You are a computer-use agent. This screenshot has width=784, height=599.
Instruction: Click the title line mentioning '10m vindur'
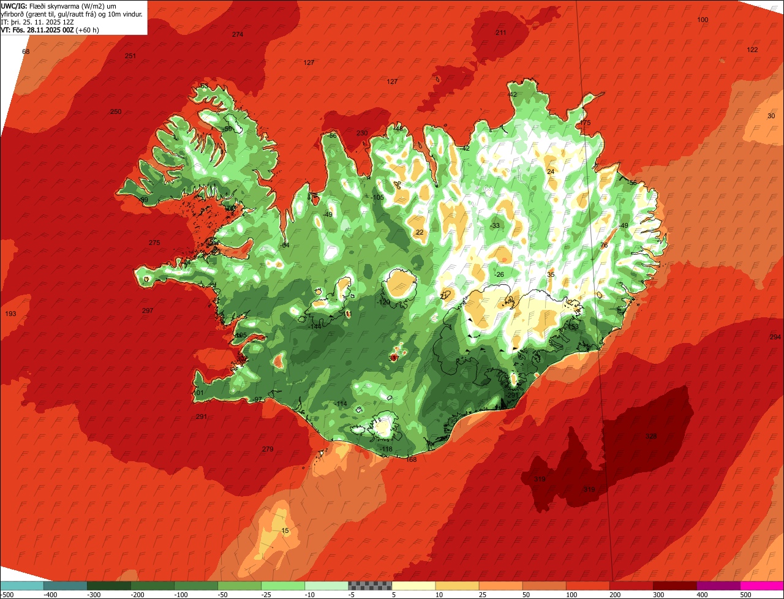(x=72, y=13)
